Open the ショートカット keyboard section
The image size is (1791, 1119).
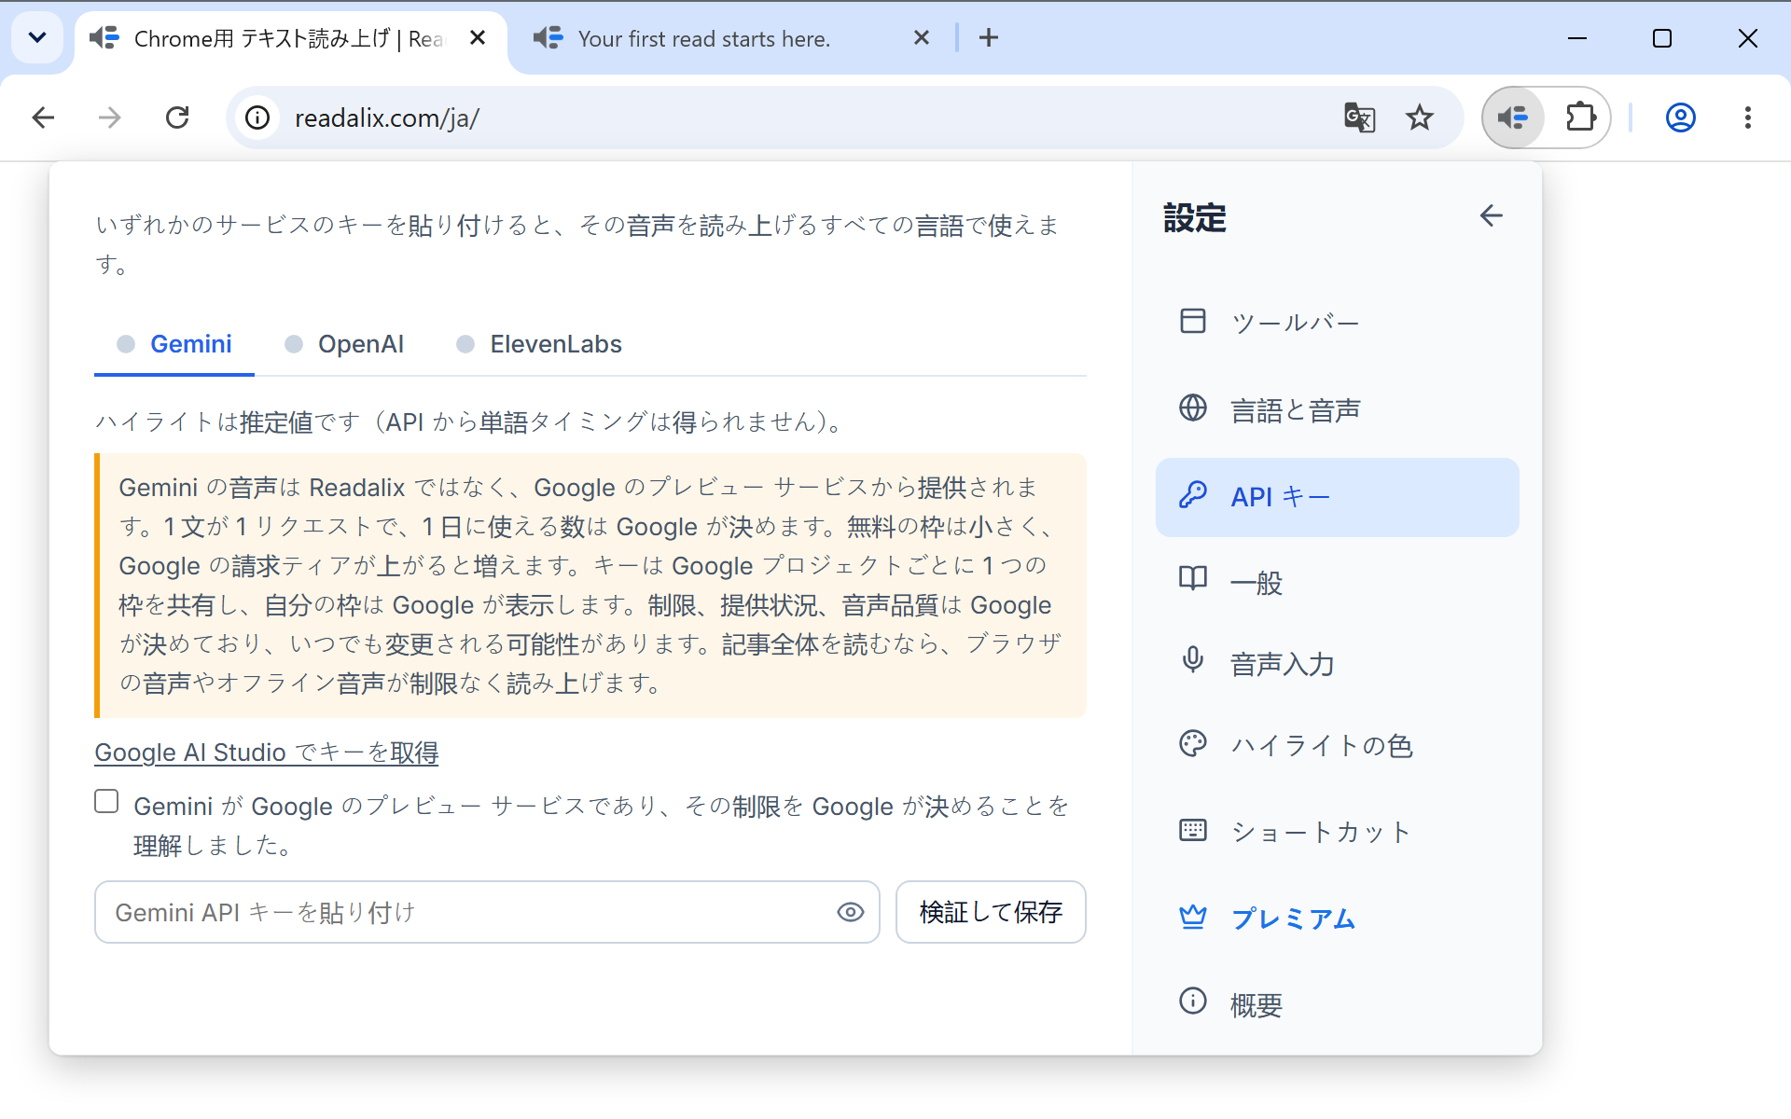point(1337,831)
